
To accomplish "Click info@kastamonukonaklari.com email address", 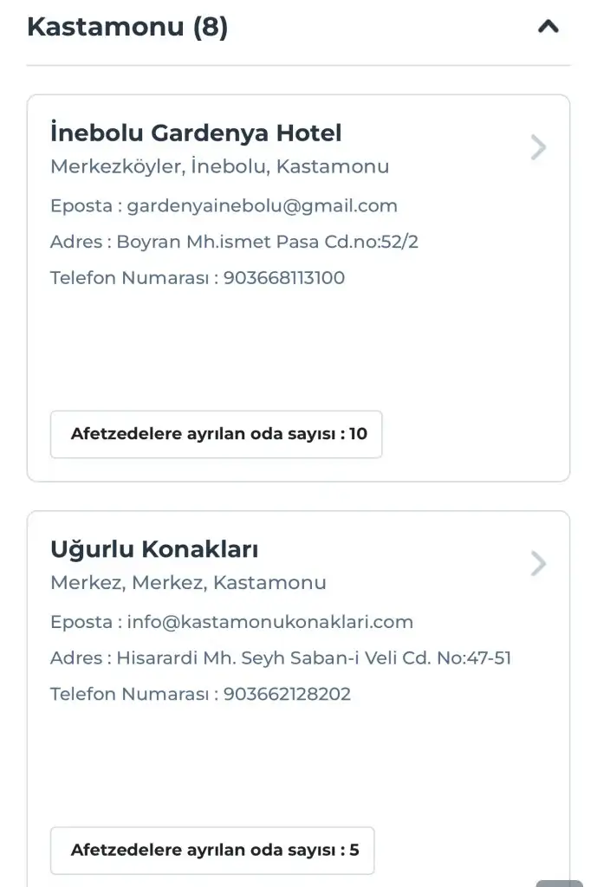I will (x=269, y=622).
